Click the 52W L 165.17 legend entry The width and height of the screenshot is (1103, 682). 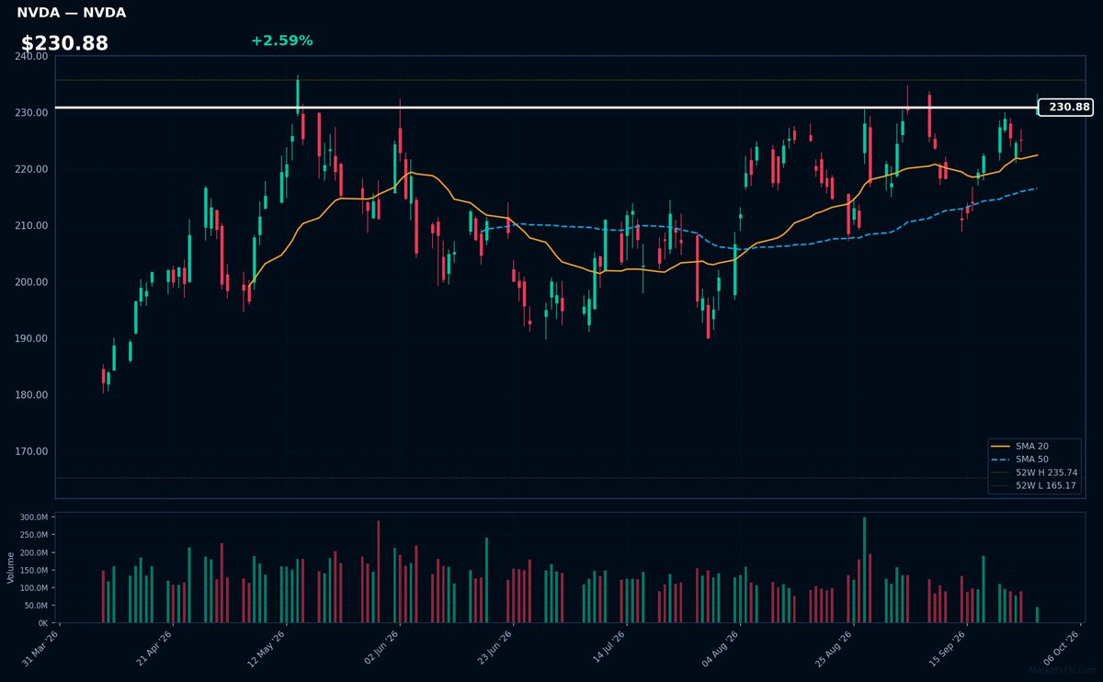click(x=1034, y=485)
